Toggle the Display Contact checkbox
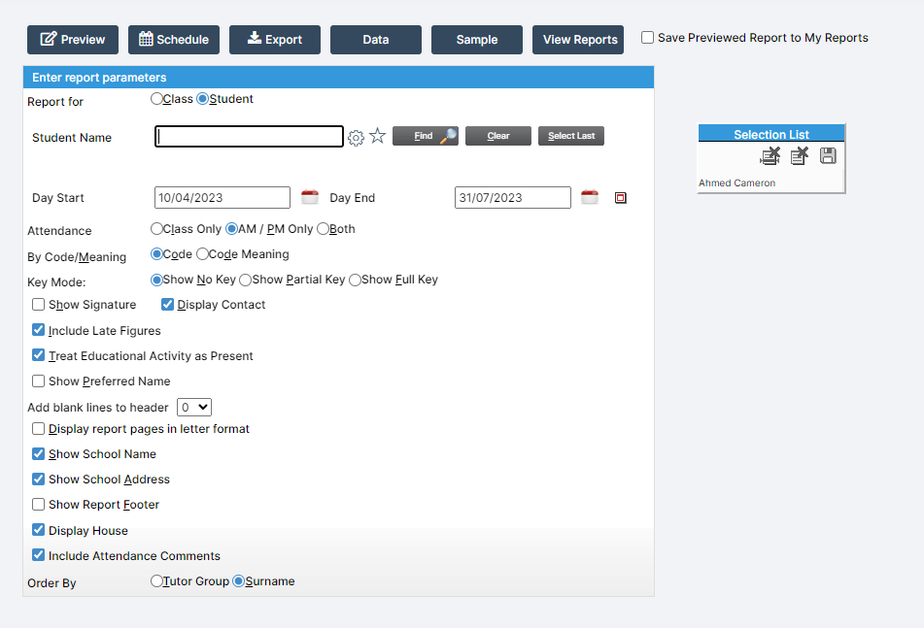The width and height of the screenshot is (924, 628). pos(167,304)
